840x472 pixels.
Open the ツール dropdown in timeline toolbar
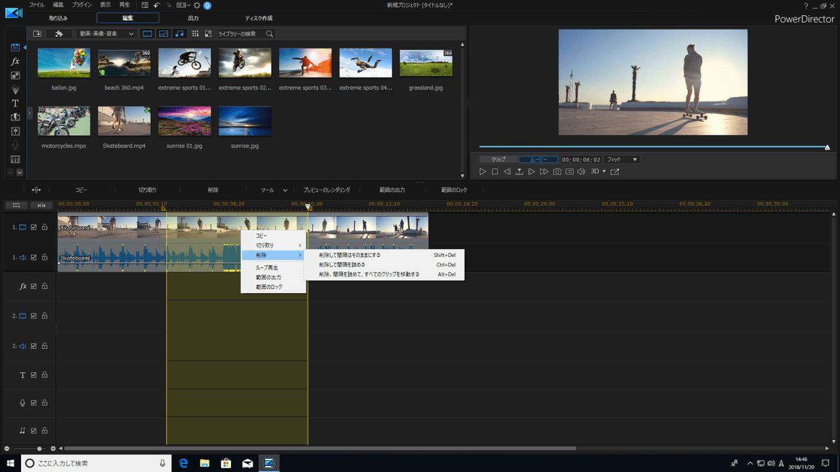[274, 190]
